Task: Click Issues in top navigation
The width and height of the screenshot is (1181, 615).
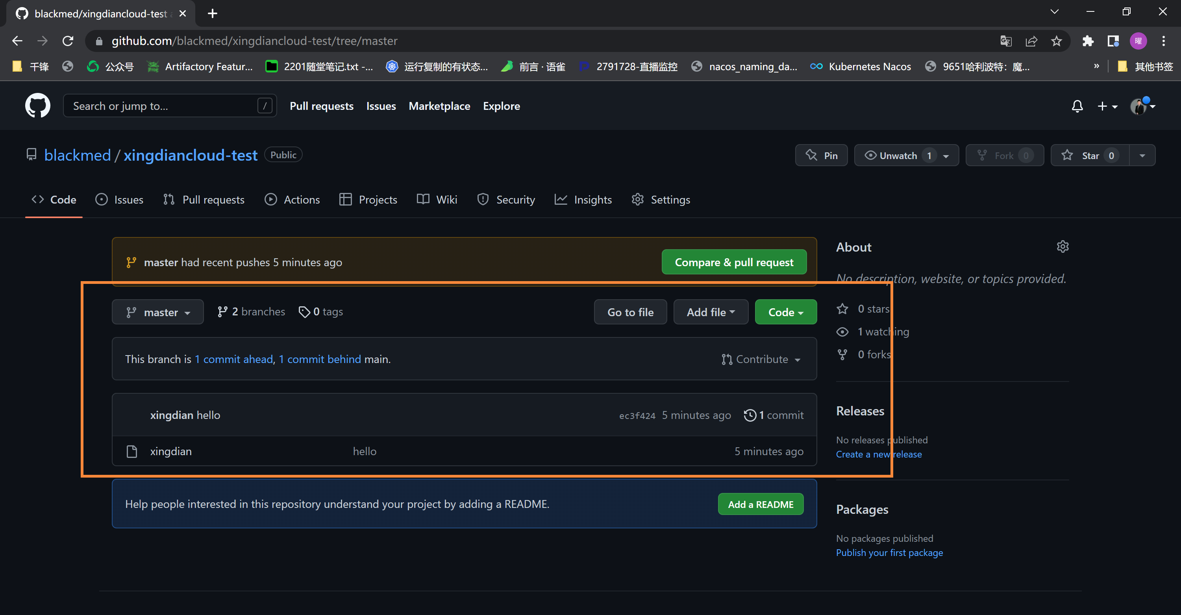Action: (x=381, y=106)
